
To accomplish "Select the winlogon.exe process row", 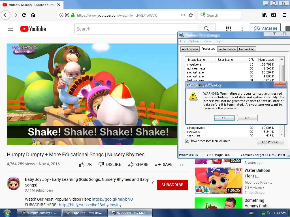I will 231,128.
